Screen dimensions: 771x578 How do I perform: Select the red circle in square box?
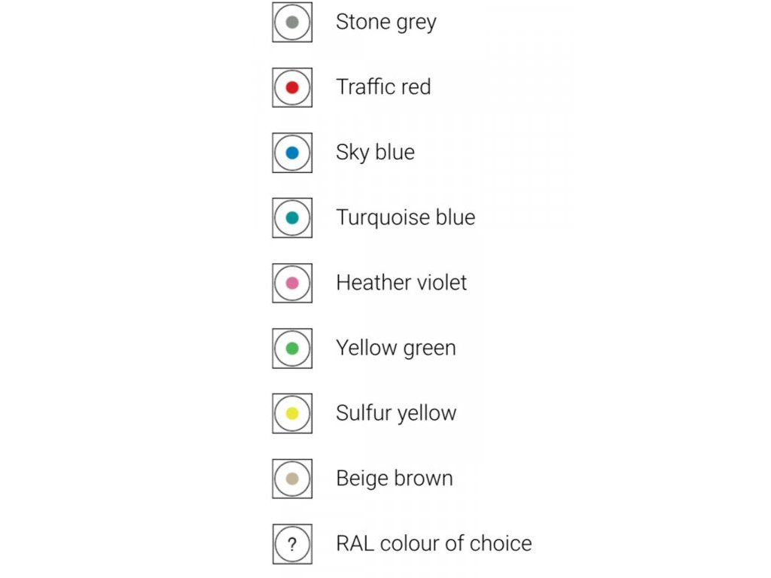[292, 87]
